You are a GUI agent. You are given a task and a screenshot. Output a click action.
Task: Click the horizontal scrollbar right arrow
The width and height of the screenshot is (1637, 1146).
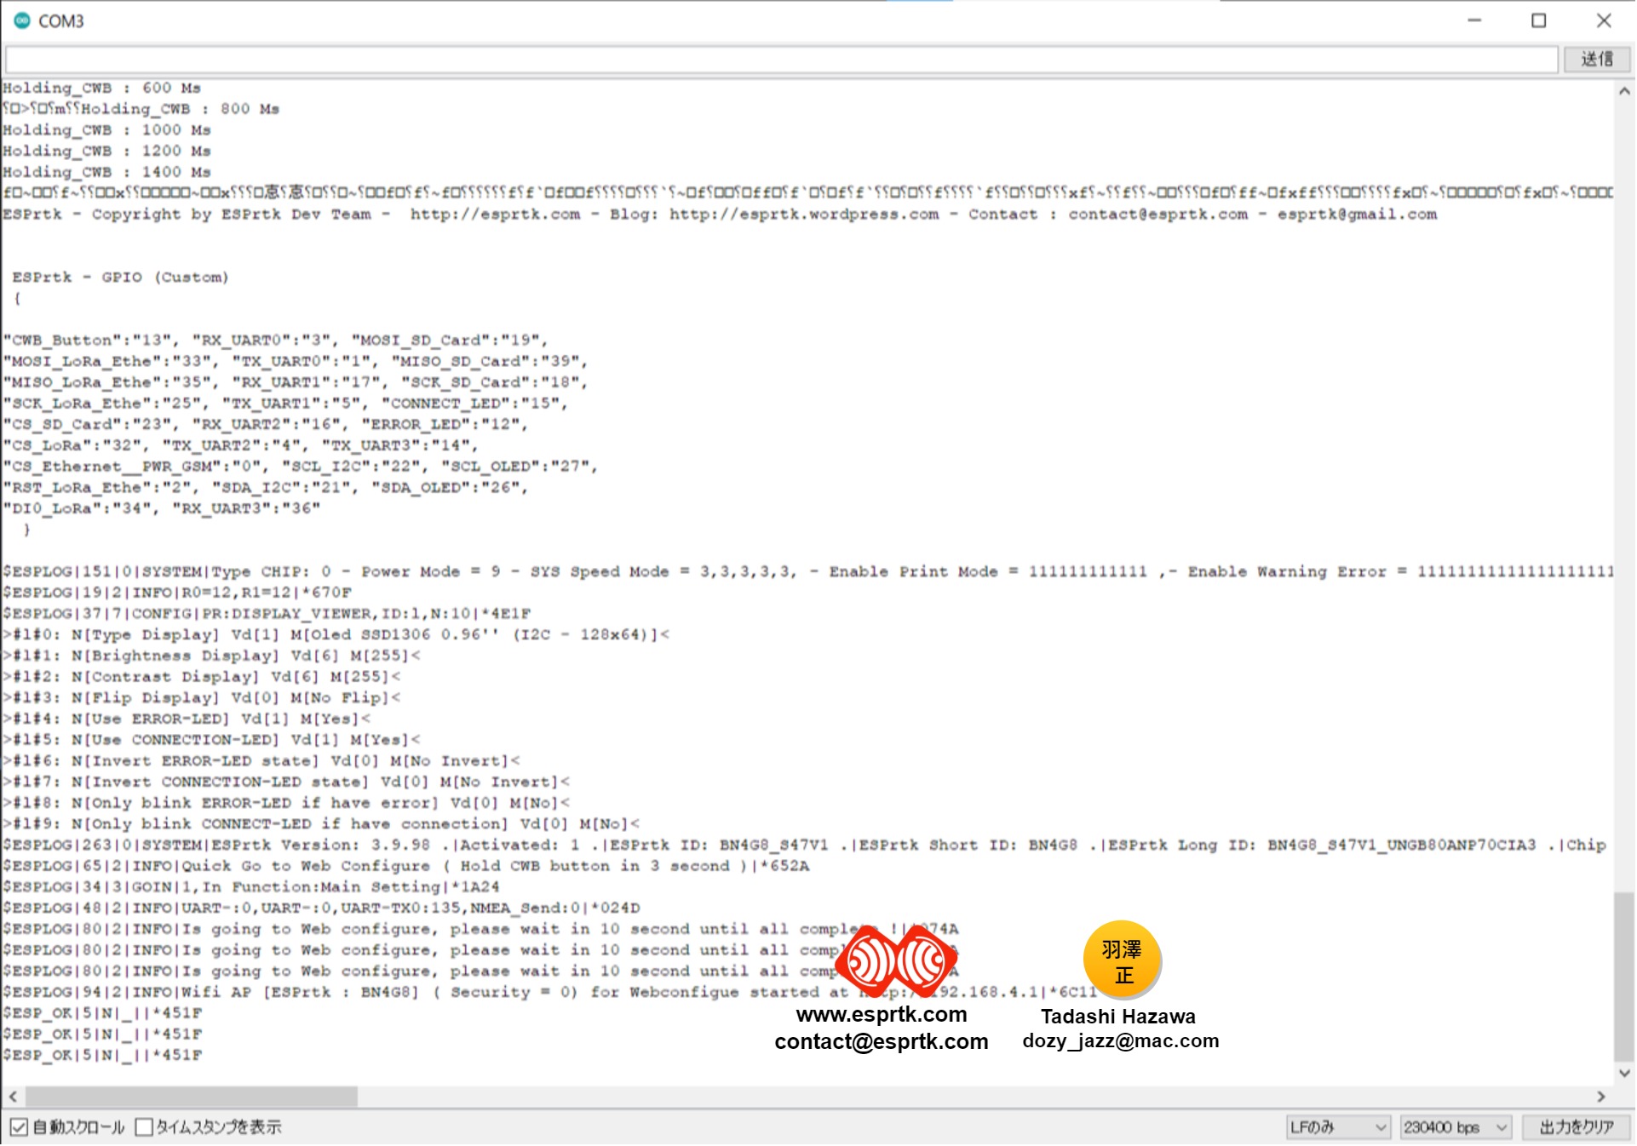tap(1601, 1097)
